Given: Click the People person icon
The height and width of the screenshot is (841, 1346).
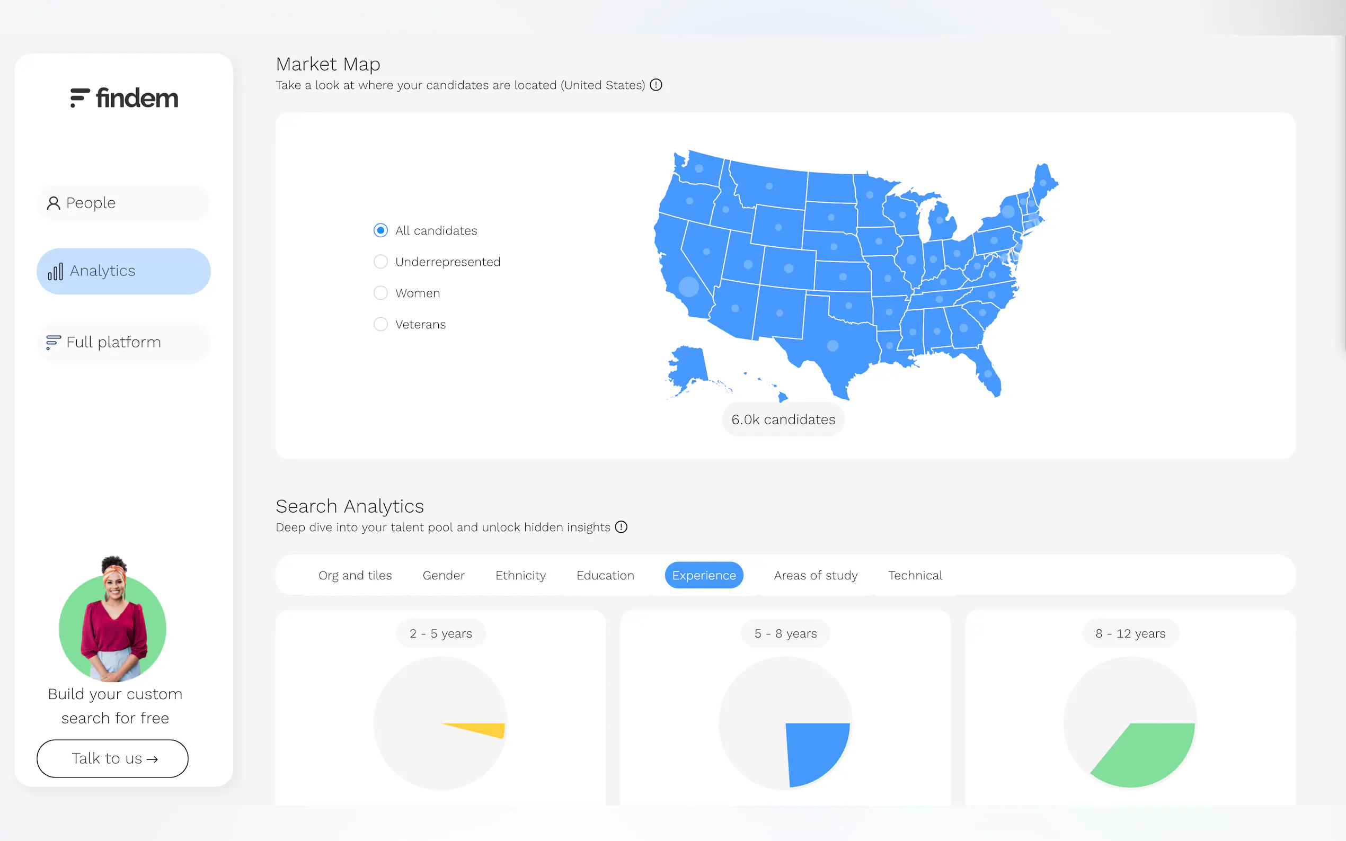Looking at the screenshot, I should tap(54, 203).
